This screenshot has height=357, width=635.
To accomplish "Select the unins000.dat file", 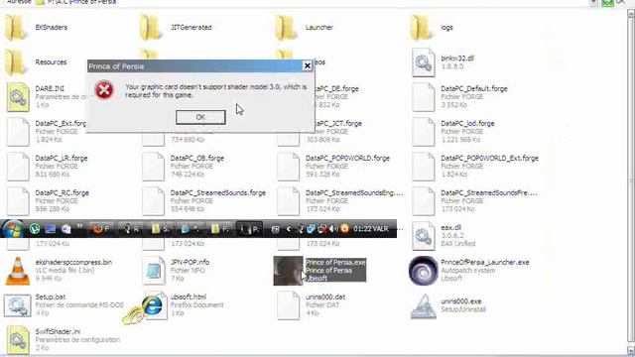I will [312, 305].
